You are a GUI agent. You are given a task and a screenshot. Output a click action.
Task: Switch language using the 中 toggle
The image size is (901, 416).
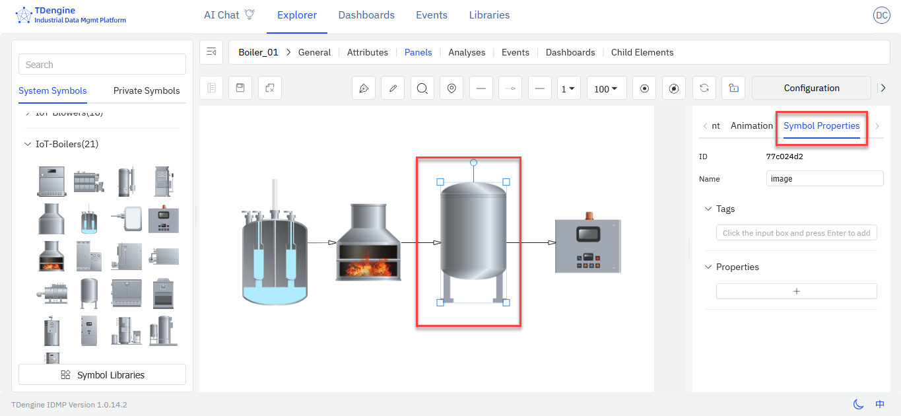click(880, 404)
